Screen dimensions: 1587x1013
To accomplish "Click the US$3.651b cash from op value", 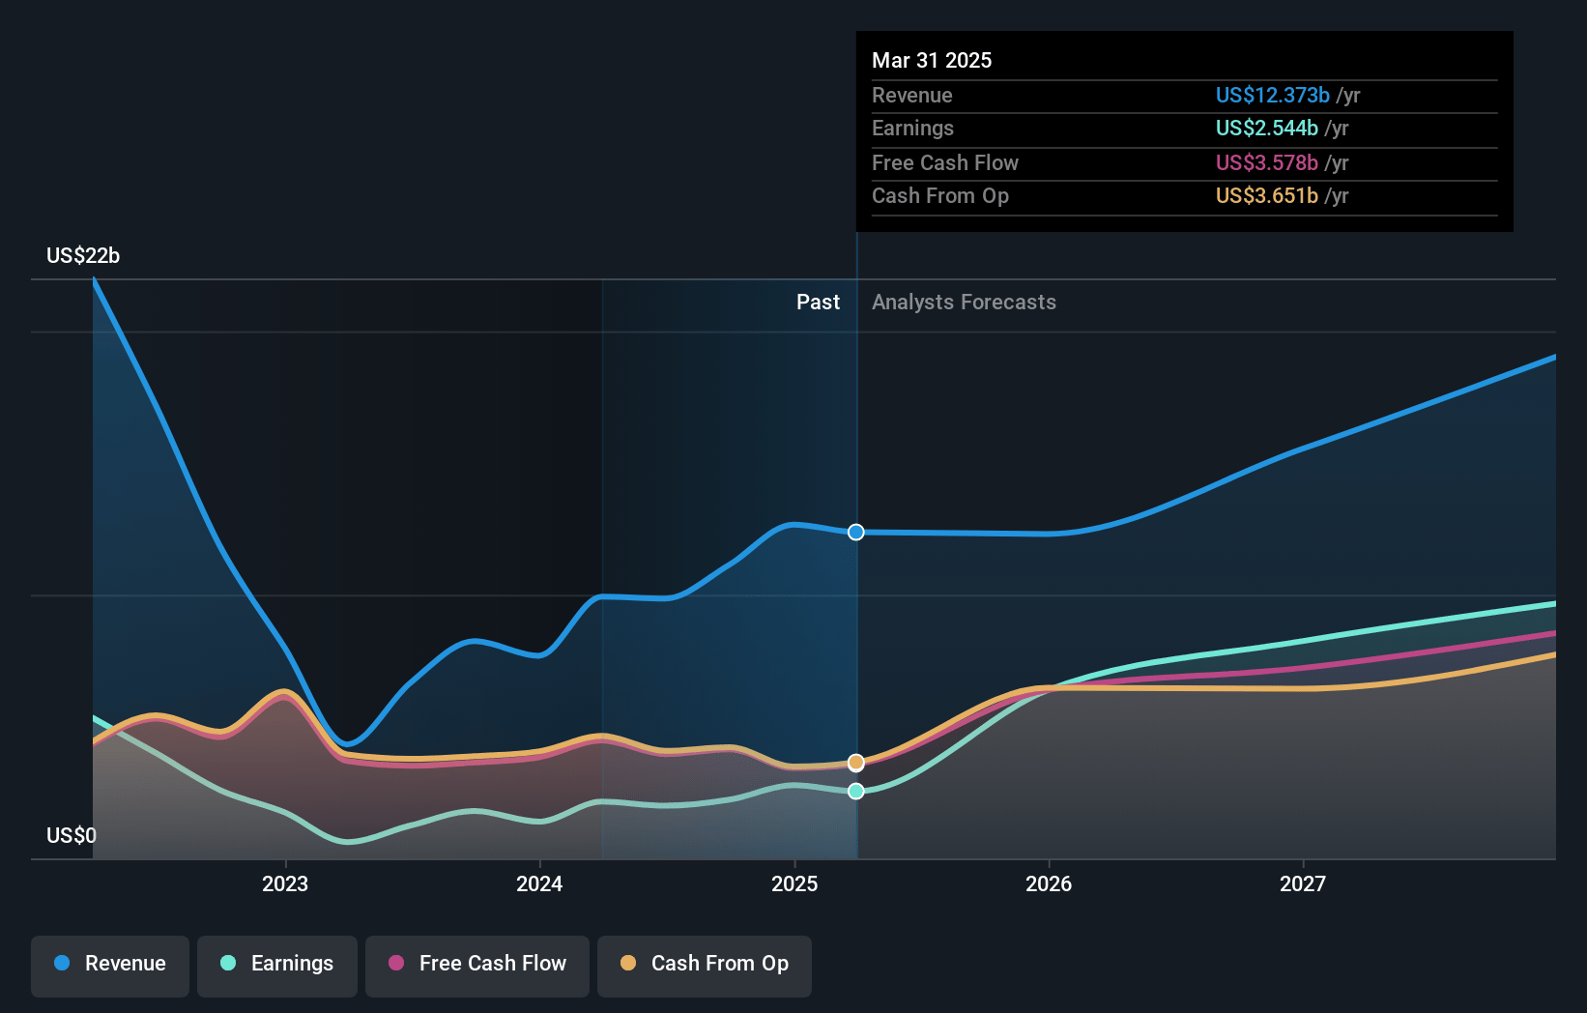I will (1267, 196).
